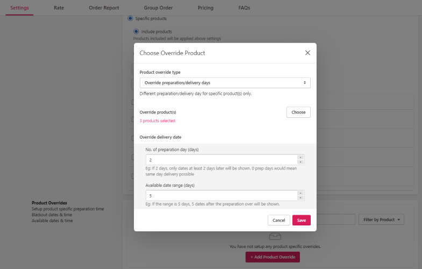The height and width of the screenshot is (269, 422).
Task: Increase the available date range stepper
Action: [301, 193]
